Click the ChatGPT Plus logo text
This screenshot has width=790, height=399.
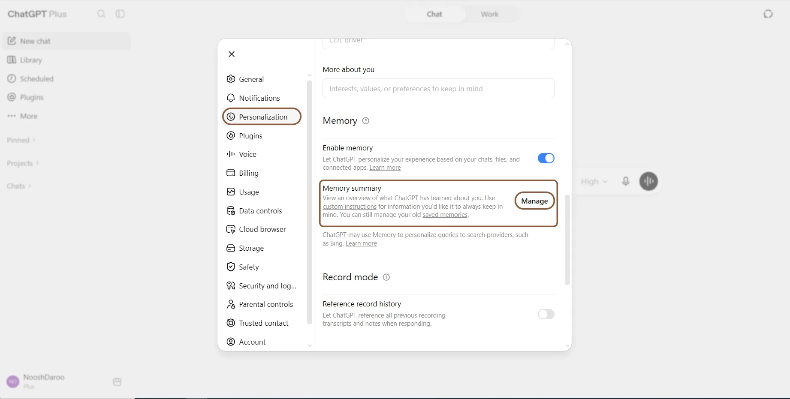point(37,14)
